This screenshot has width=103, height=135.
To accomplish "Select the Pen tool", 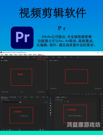I will click(x=51, y=110).
